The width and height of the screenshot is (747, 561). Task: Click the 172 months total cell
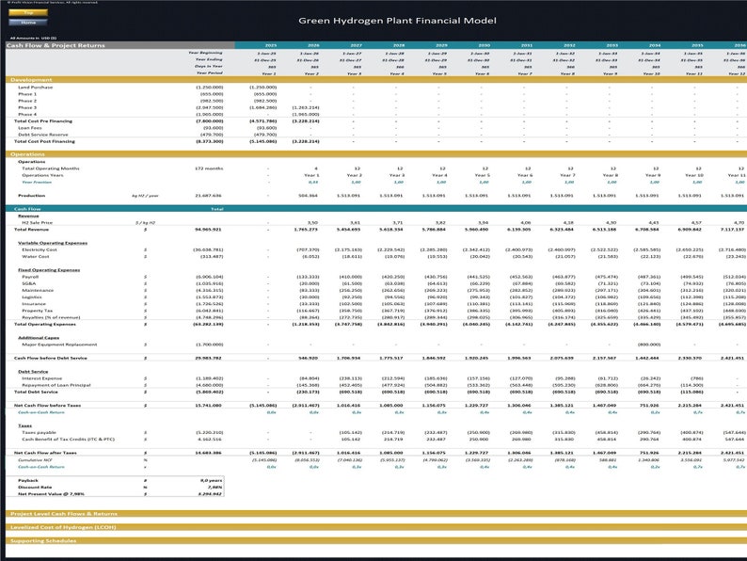(209, 168)
